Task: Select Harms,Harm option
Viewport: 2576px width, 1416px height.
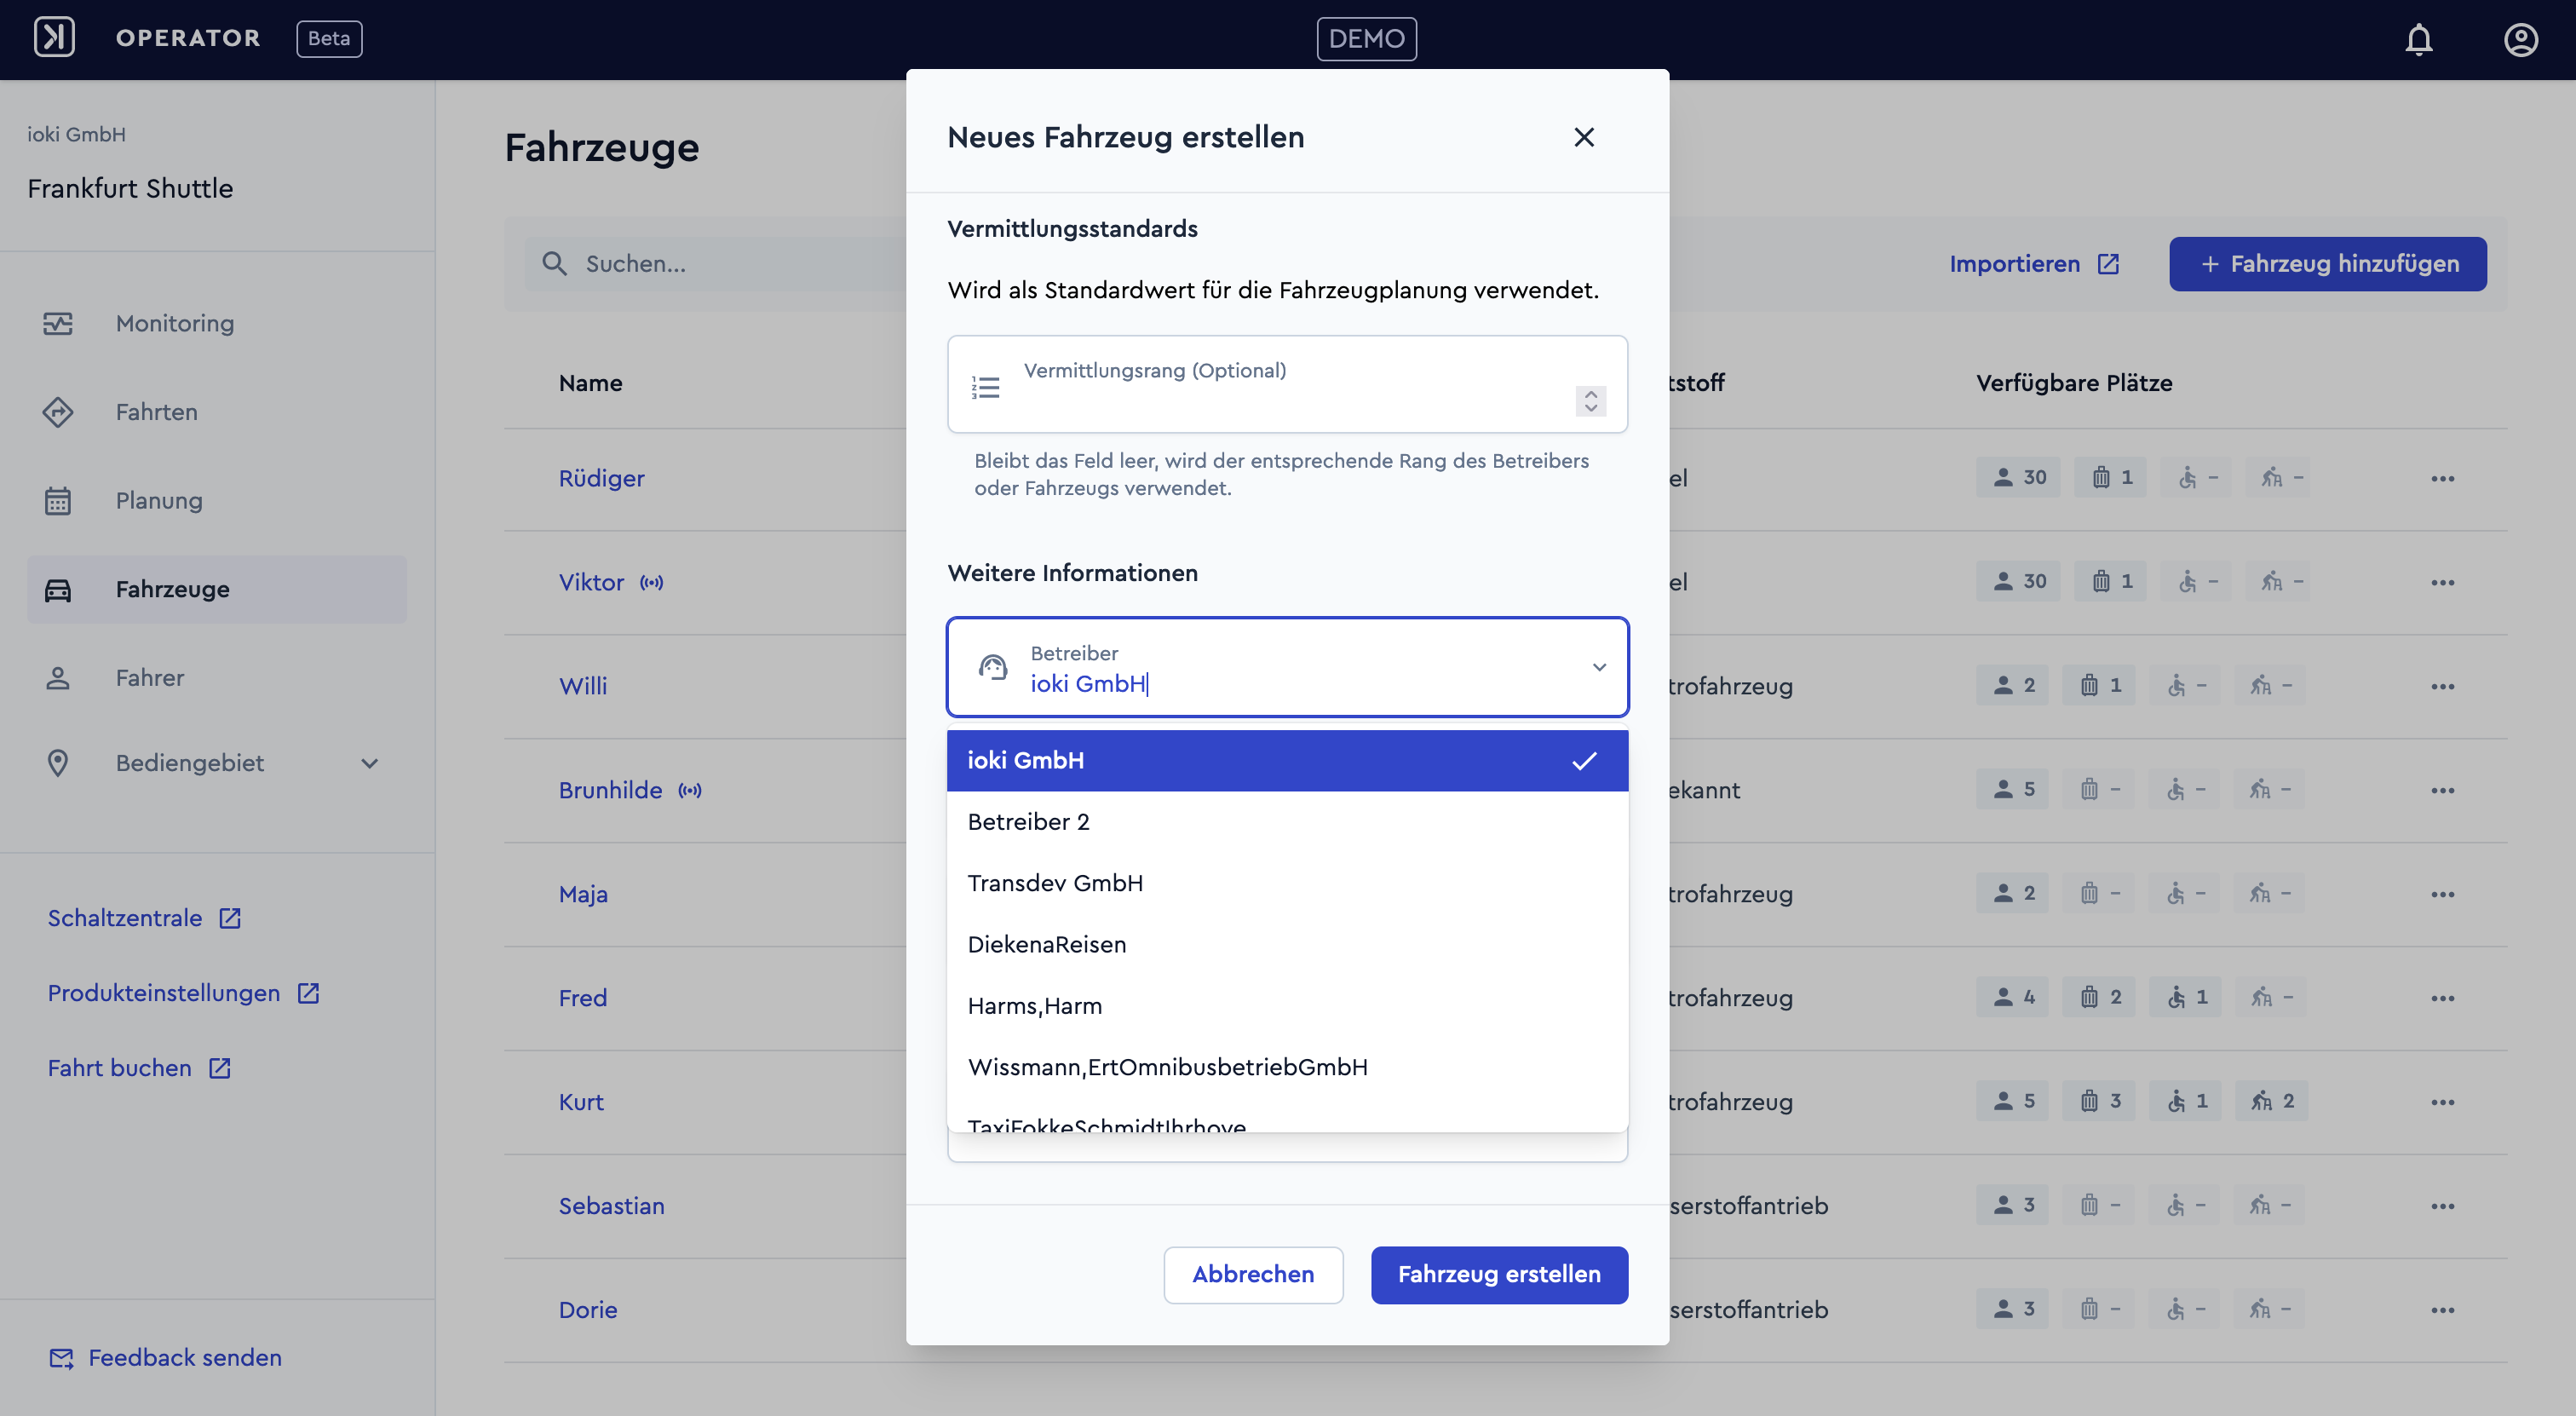Action: coord(1287,1005)
